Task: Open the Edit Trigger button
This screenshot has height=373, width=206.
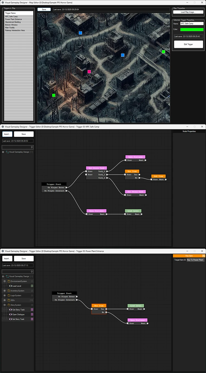Action: point(188,44)
